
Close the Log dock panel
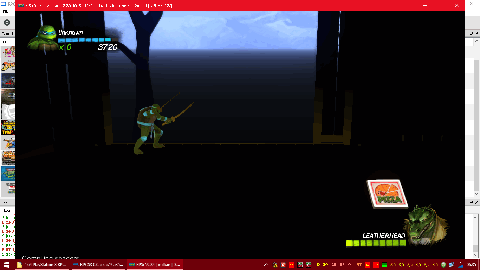click(x=477, y=202)
